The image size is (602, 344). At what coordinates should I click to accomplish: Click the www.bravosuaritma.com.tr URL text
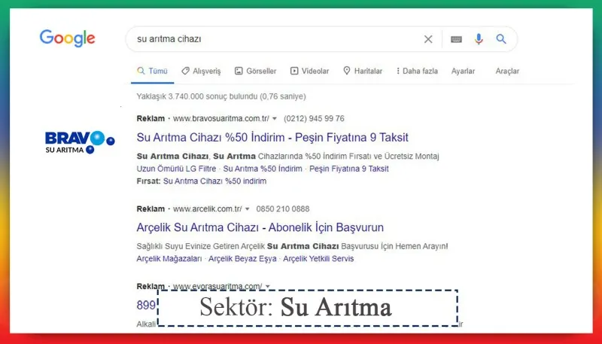[x=221, y=118]
